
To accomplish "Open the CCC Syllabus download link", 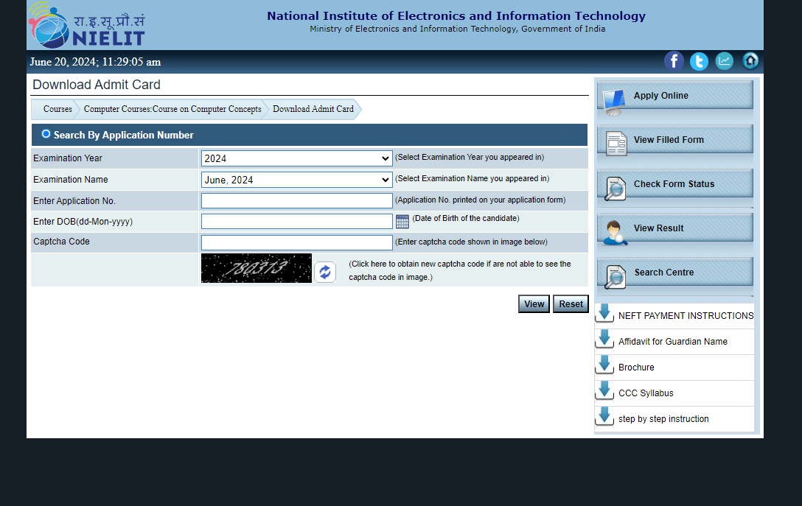I will pyautogui.click(x=645, y=393).
